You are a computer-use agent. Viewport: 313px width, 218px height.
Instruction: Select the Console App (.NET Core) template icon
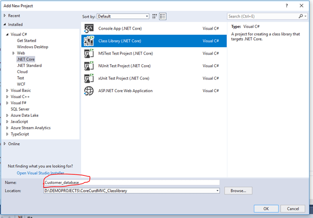coord(89,29)
